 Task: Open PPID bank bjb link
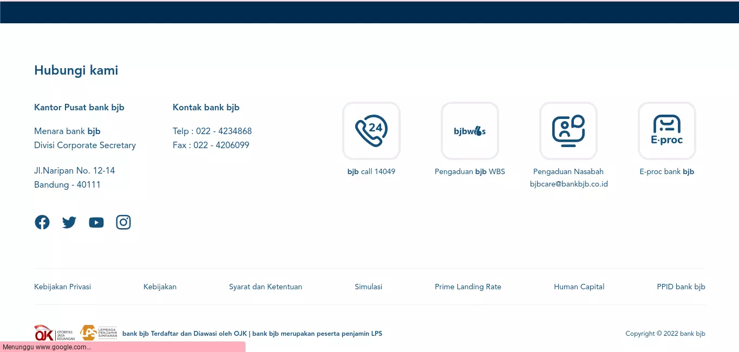681,287
